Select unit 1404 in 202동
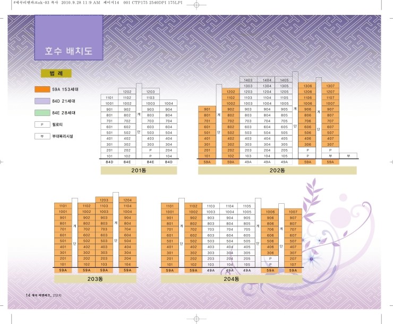Image resolution: width=393 pixels, height=324 pixels. click(267, 80)
